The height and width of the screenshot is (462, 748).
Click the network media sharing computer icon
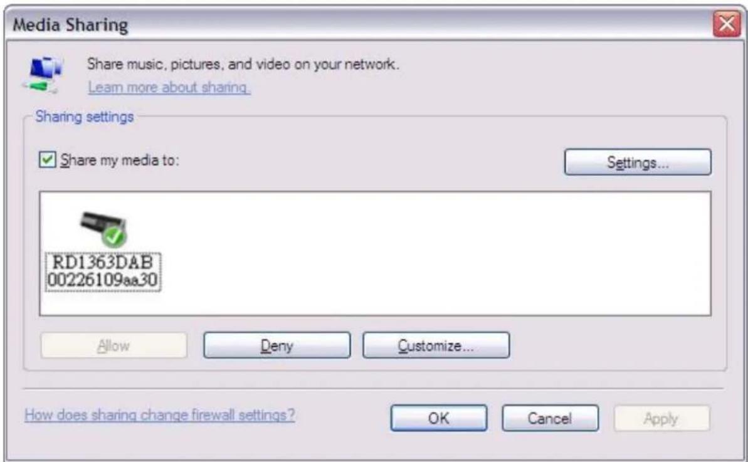43,75
